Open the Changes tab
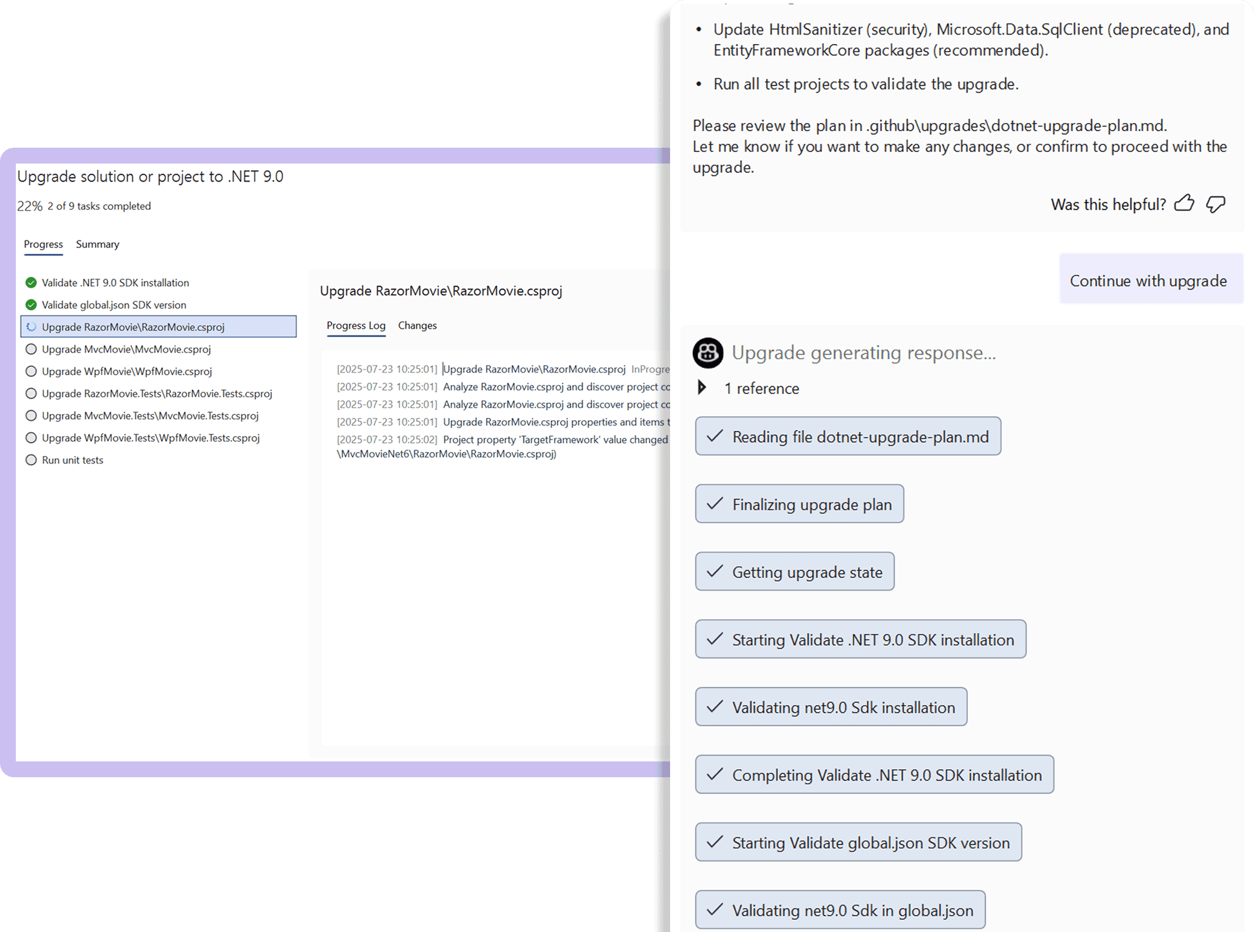 [417, 325]
